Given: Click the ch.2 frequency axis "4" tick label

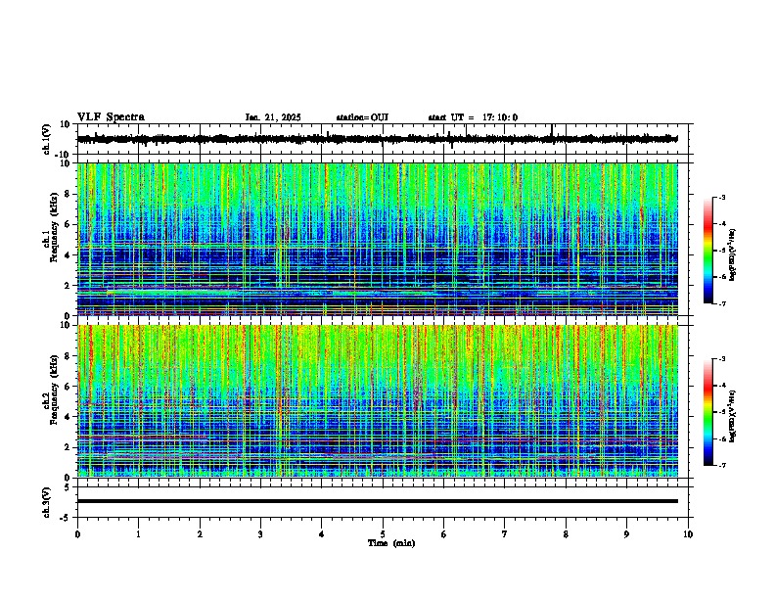Looking at the screenshot, I should click(68, 417).
